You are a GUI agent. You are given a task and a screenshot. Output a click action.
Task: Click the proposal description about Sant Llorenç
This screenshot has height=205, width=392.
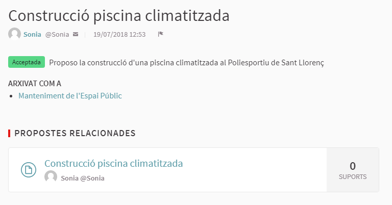187,63
